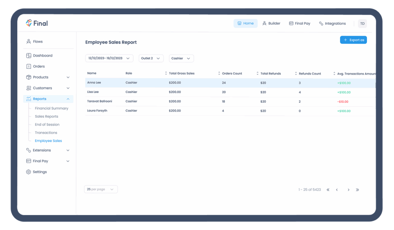
Task: Switch to the Builder tab
Action: click(x=271, y=23)
